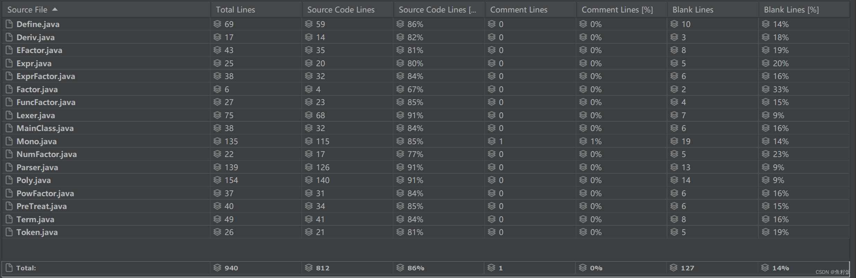This screenshot has height=278, width=856.
Task: Select the Mono.java file name
Action: click(x=36, y=141)
